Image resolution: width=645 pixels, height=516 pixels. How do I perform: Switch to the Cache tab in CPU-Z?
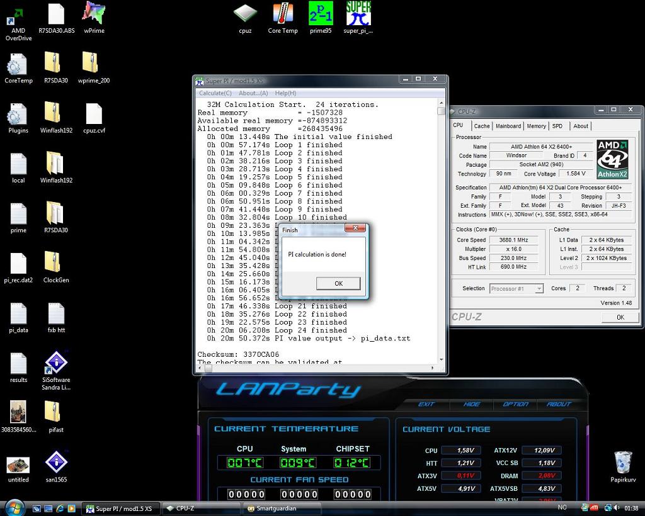[x=482, y=126]
